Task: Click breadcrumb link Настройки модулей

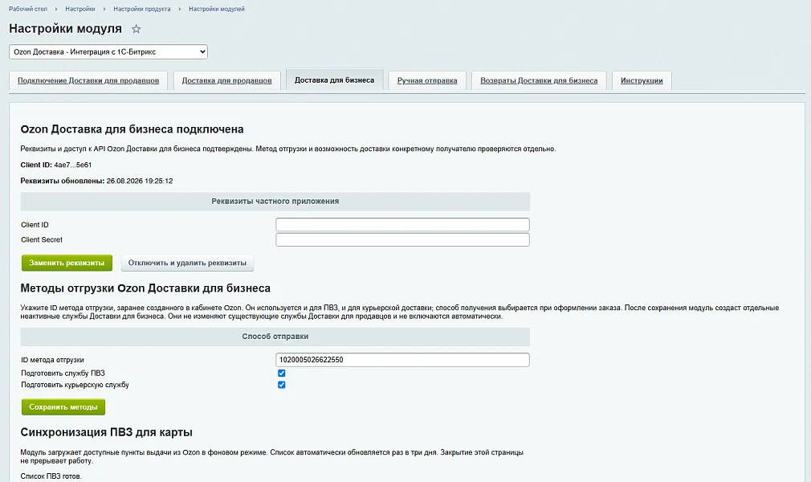Action: [x=217, y=9]
